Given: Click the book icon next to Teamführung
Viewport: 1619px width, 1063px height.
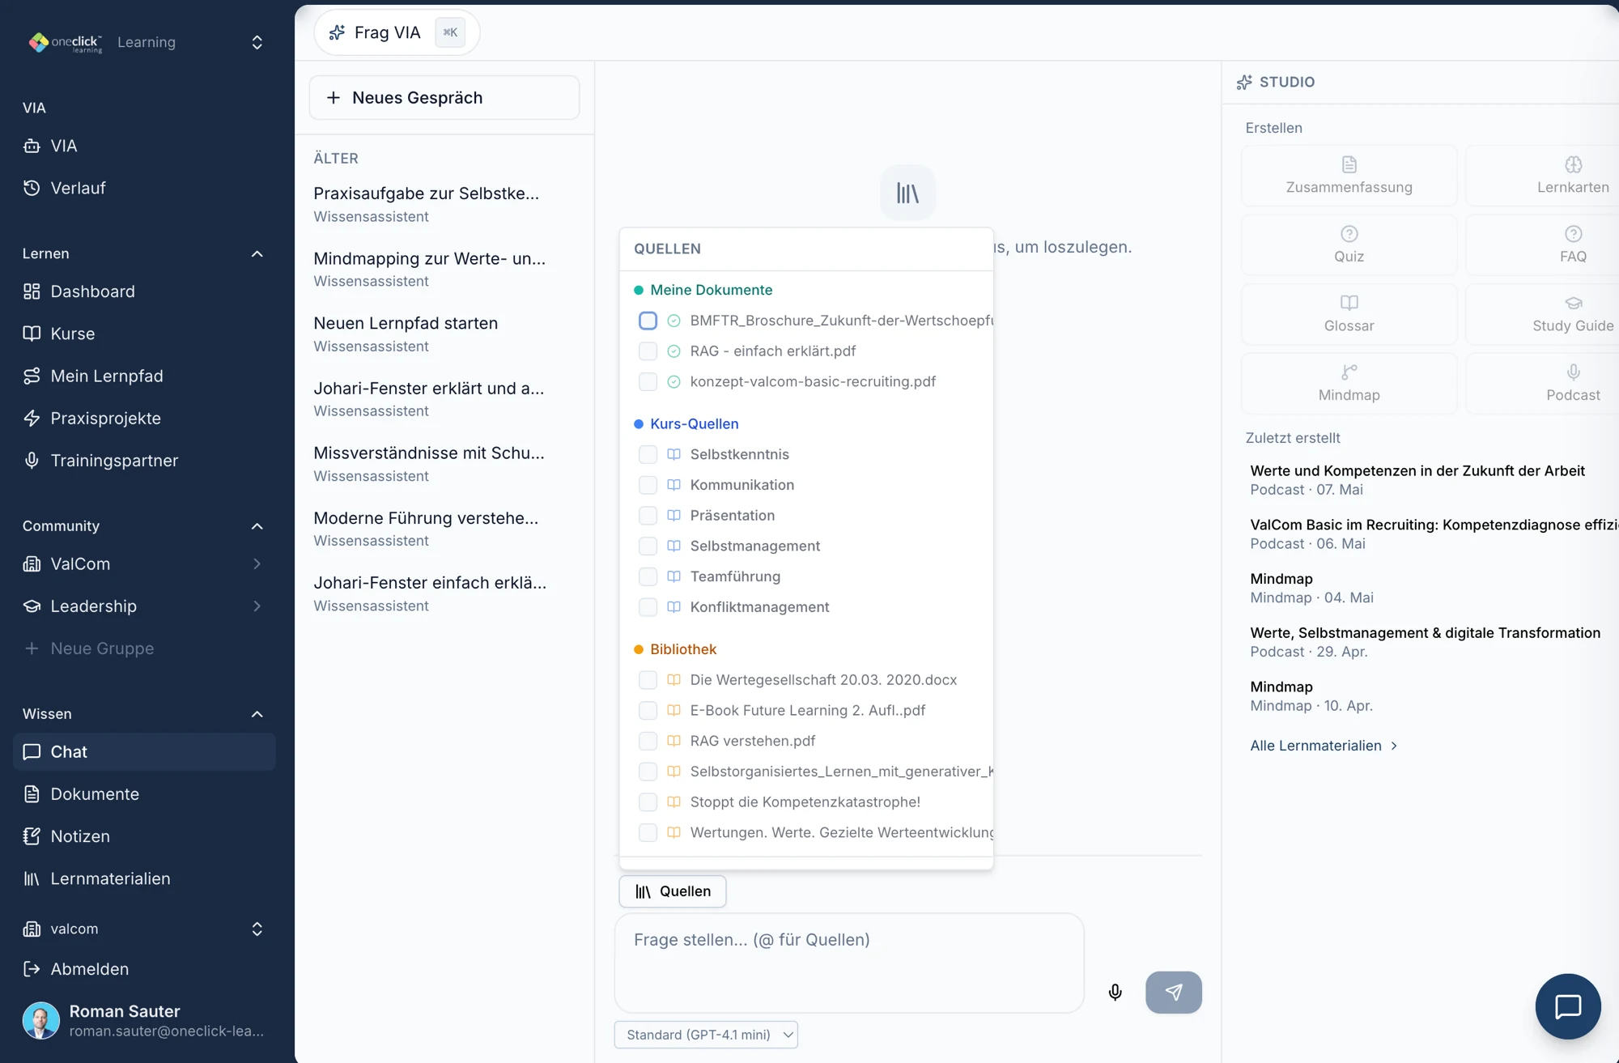Looking at the screenshot, I should click(x=674, y=576).
